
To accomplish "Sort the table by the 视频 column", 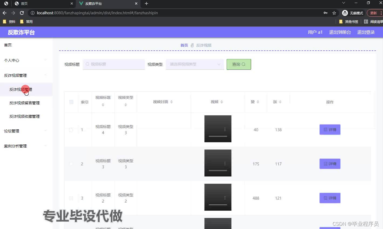I will (222, 102).
